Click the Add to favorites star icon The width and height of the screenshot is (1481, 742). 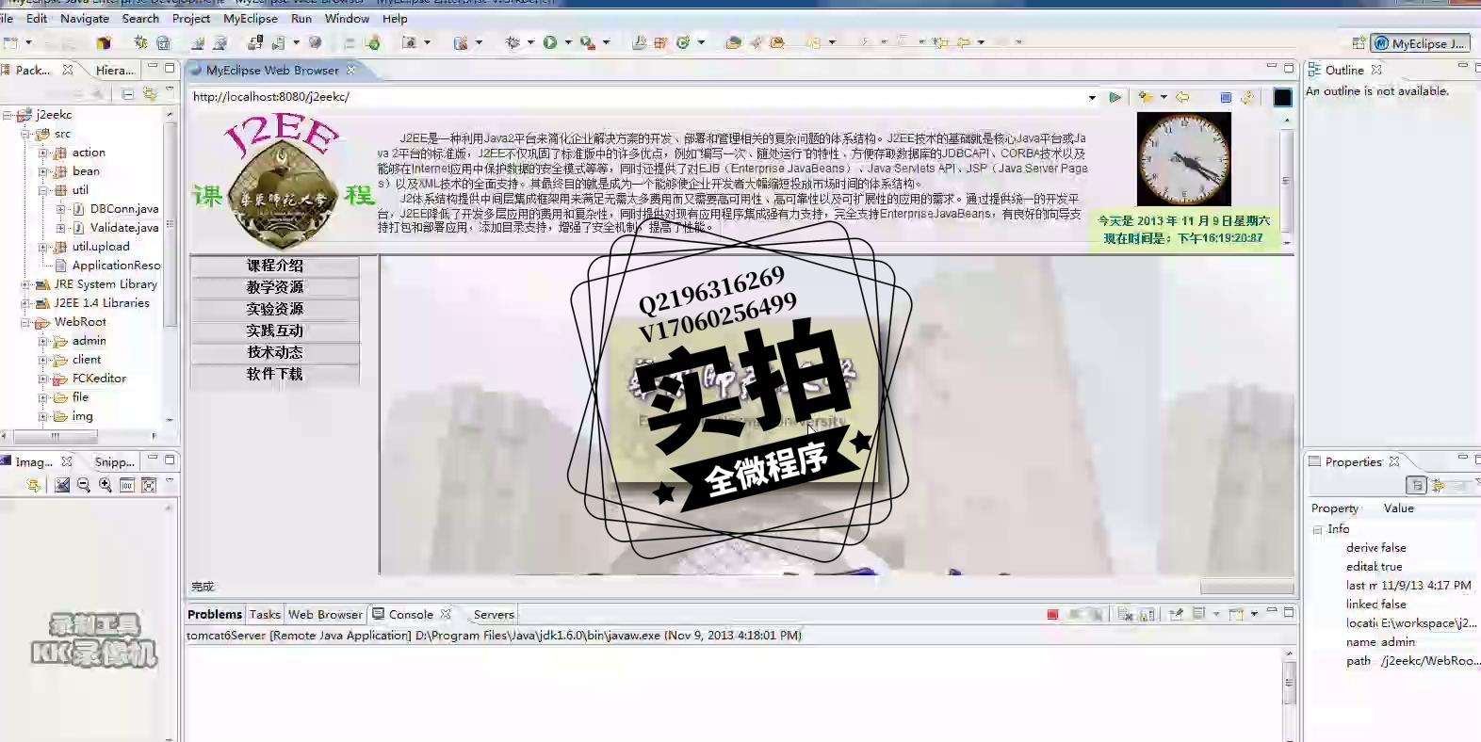tap(1146, 97)
